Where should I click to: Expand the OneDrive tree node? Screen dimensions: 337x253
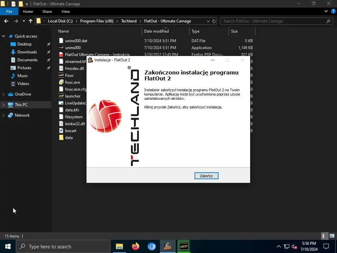click(x=3, y=94)
